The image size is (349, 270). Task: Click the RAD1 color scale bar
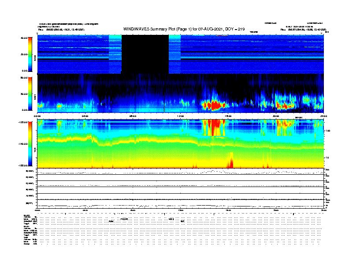[x=30, y=93]
